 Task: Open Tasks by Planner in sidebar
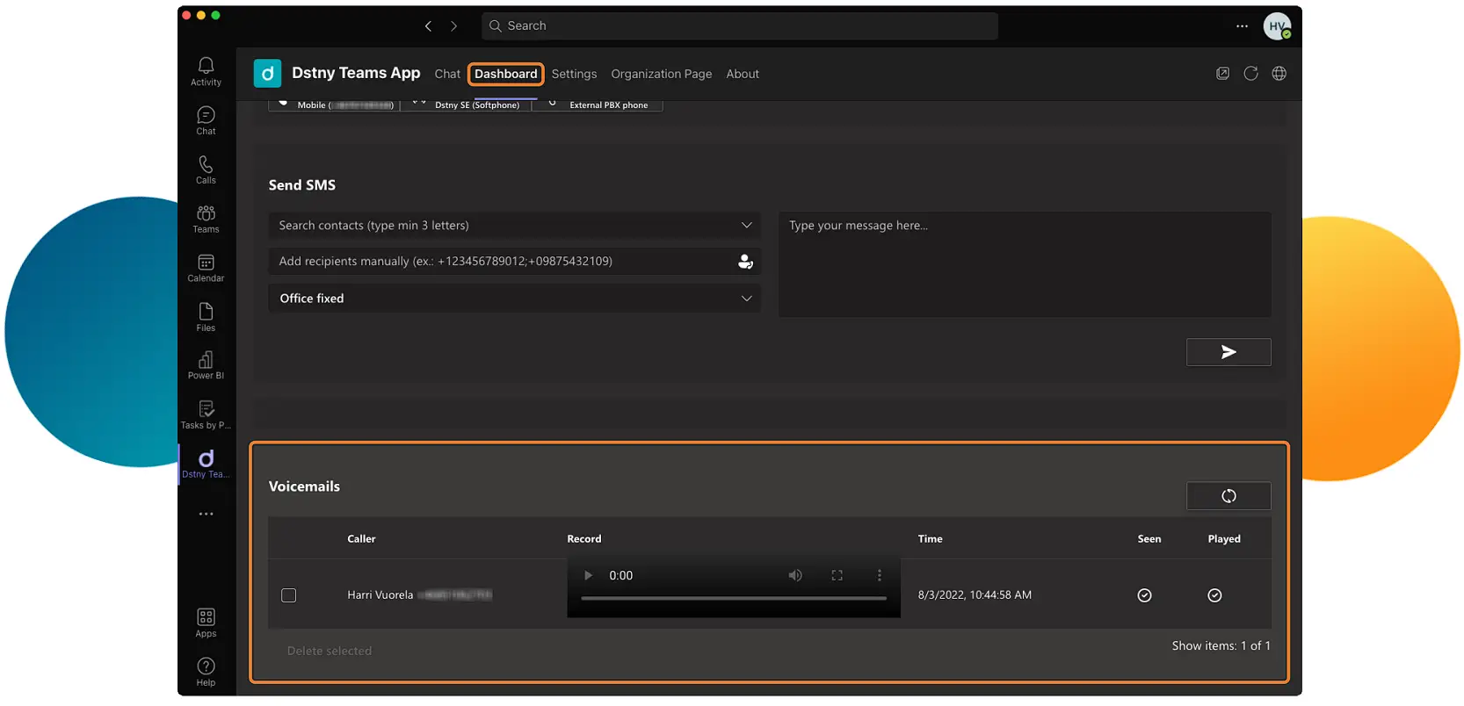click(206, 414)
